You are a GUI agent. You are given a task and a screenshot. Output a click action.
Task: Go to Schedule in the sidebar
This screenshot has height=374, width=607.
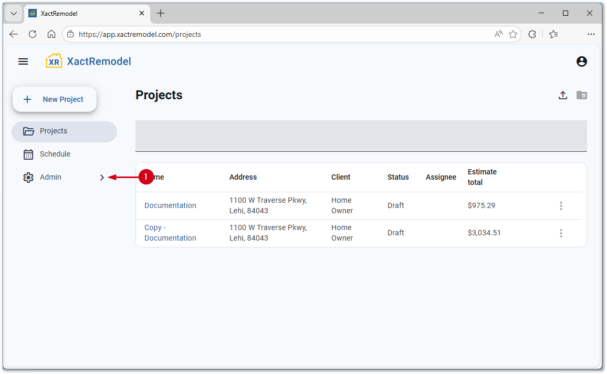click(55, 154)
